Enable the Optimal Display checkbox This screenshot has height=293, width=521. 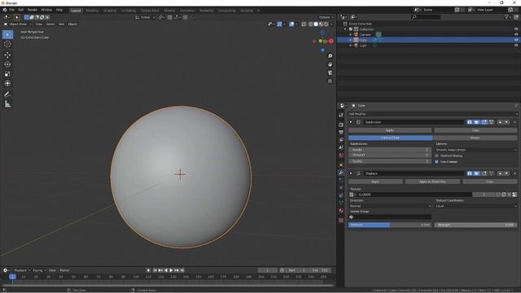pos(437,155)
